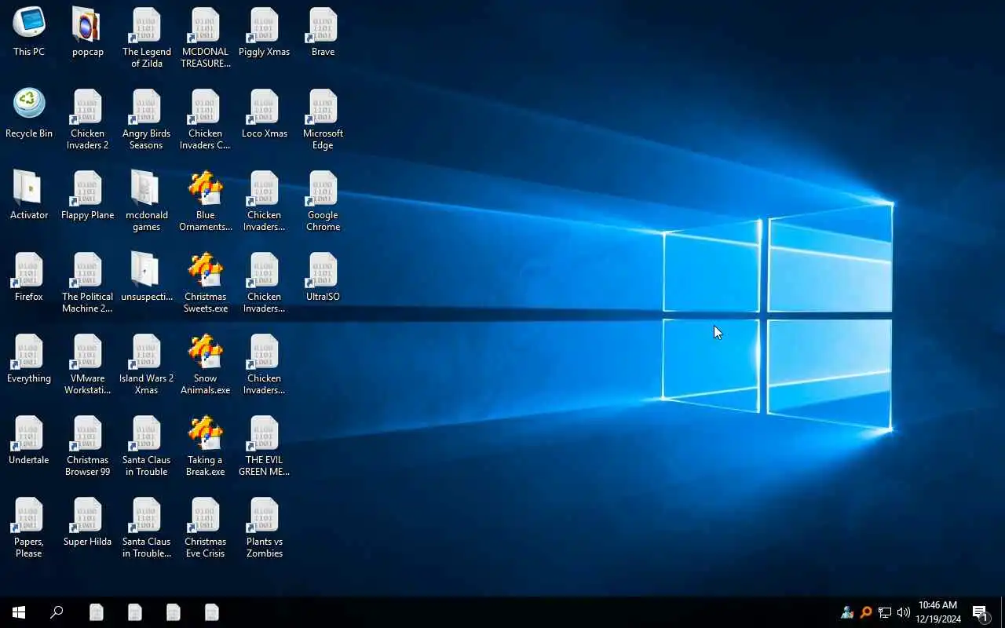Screen dimensions: 1005x628
Task: Open the volume speaker control
Action: [904, 612]
